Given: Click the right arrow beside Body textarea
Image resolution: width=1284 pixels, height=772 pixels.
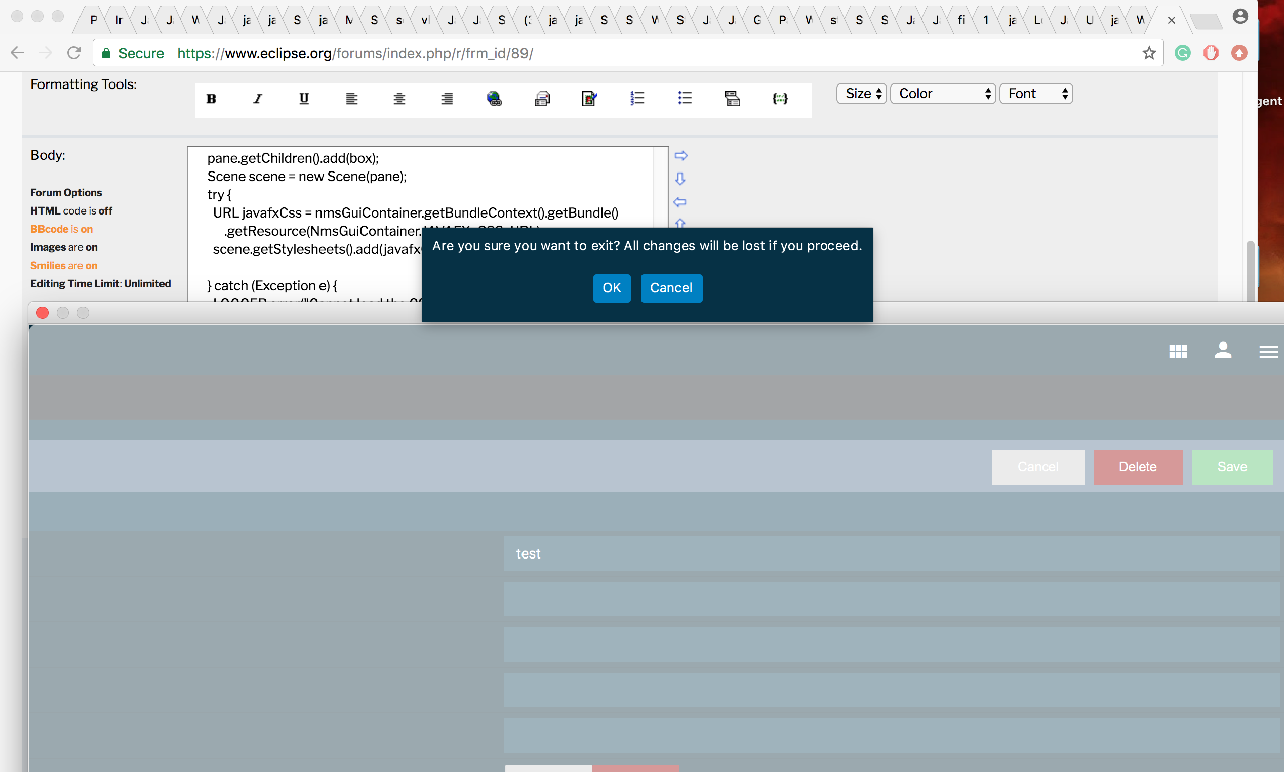Looking at the screenshot, I should pyautogui.click(x=681, y=155).
